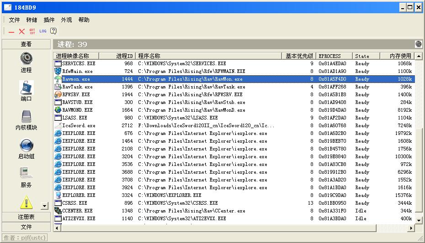Viewport: 425px width, 243px height.
Task: Click the horizontal scrollbar left arrow
Action: tap(57, 228)
